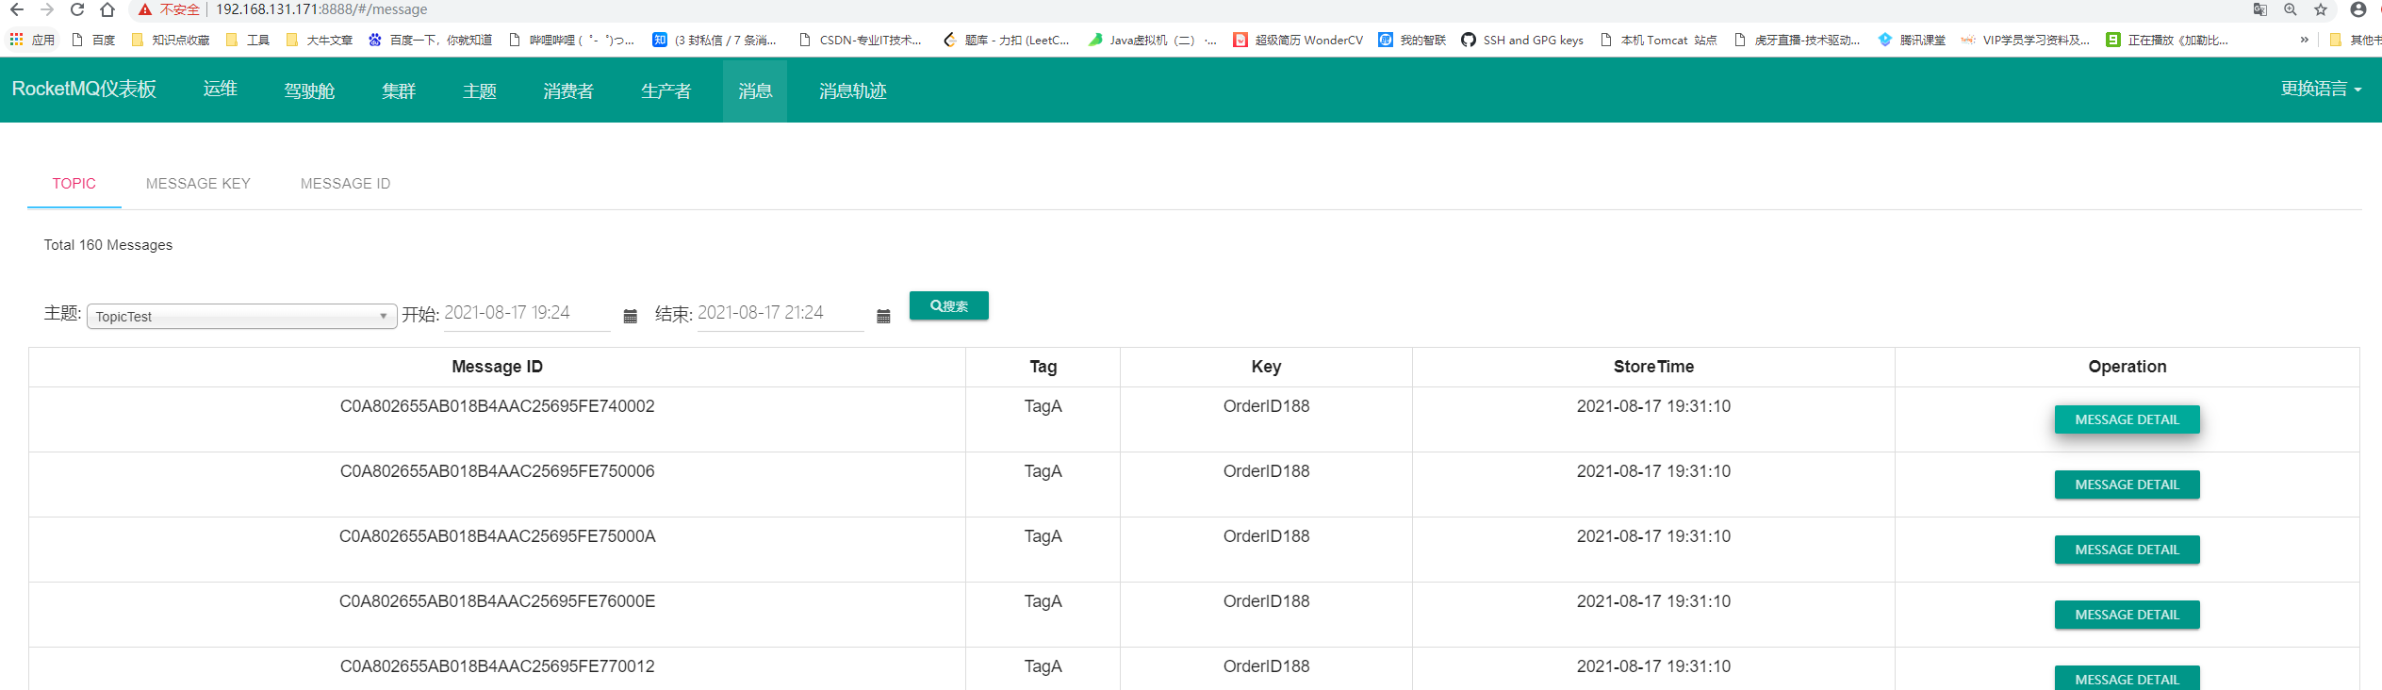Click the 结束 end time field
The image size is (2382, 690).
[x=780, y=313]
